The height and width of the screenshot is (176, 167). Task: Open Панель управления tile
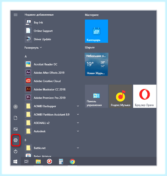[x=96, y=96]
